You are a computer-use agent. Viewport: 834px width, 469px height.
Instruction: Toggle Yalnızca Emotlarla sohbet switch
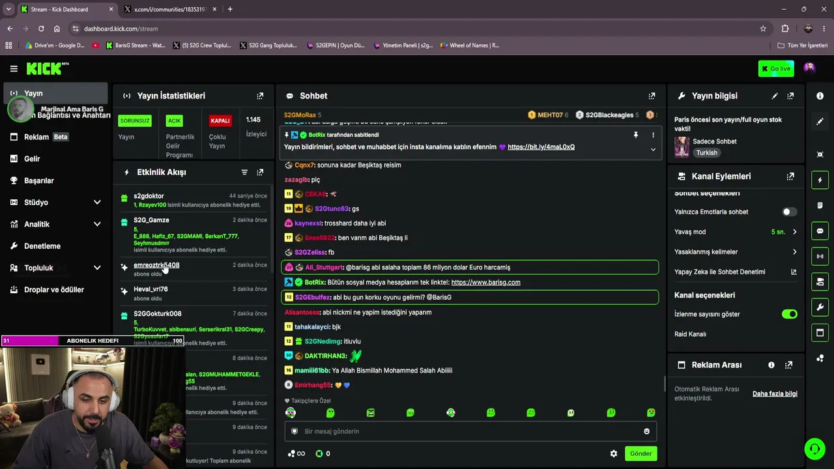789,212
